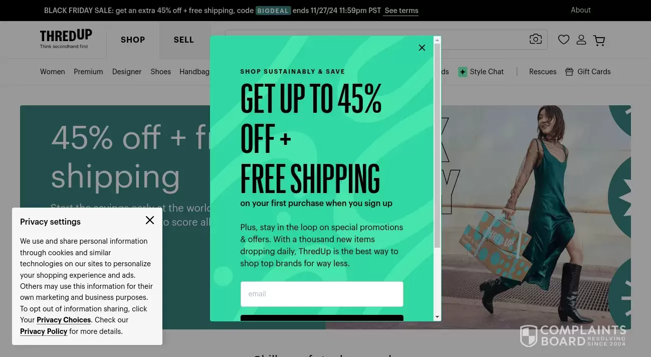Switch to the SELL tab
This screenshot has height=357, width=651.
(184, 40)
